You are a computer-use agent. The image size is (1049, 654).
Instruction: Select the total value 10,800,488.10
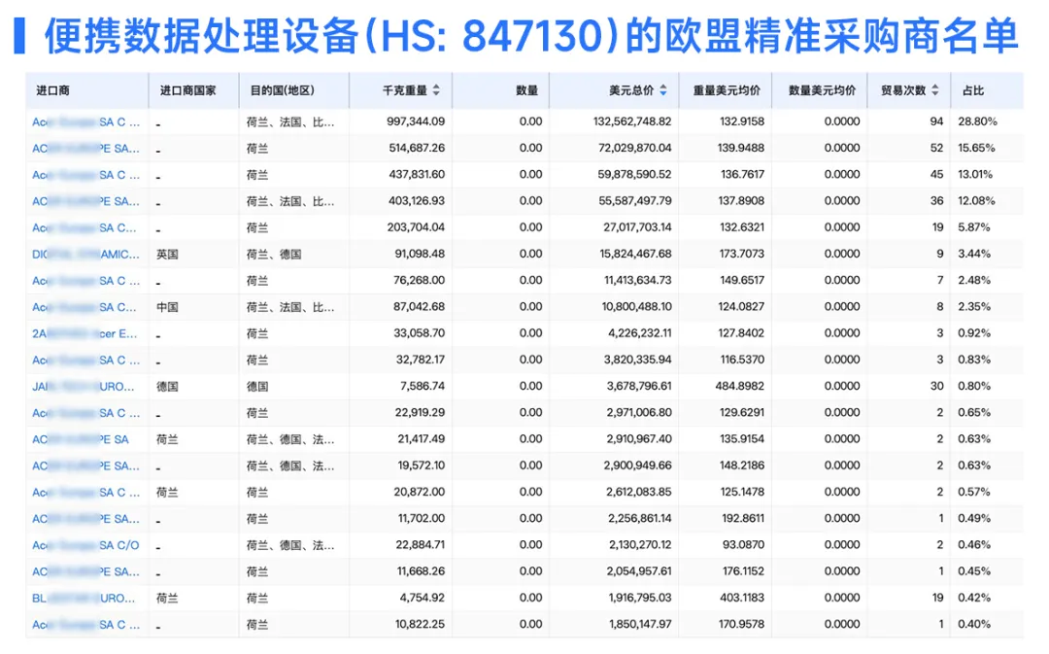coord(637,306)
